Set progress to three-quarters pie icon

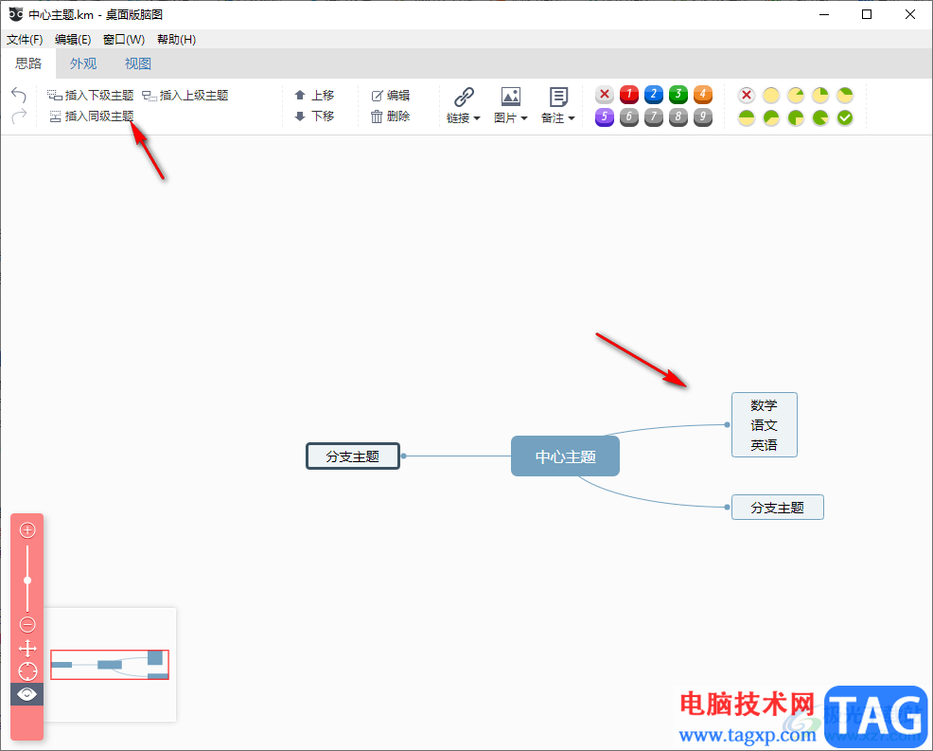click(796, 117)
